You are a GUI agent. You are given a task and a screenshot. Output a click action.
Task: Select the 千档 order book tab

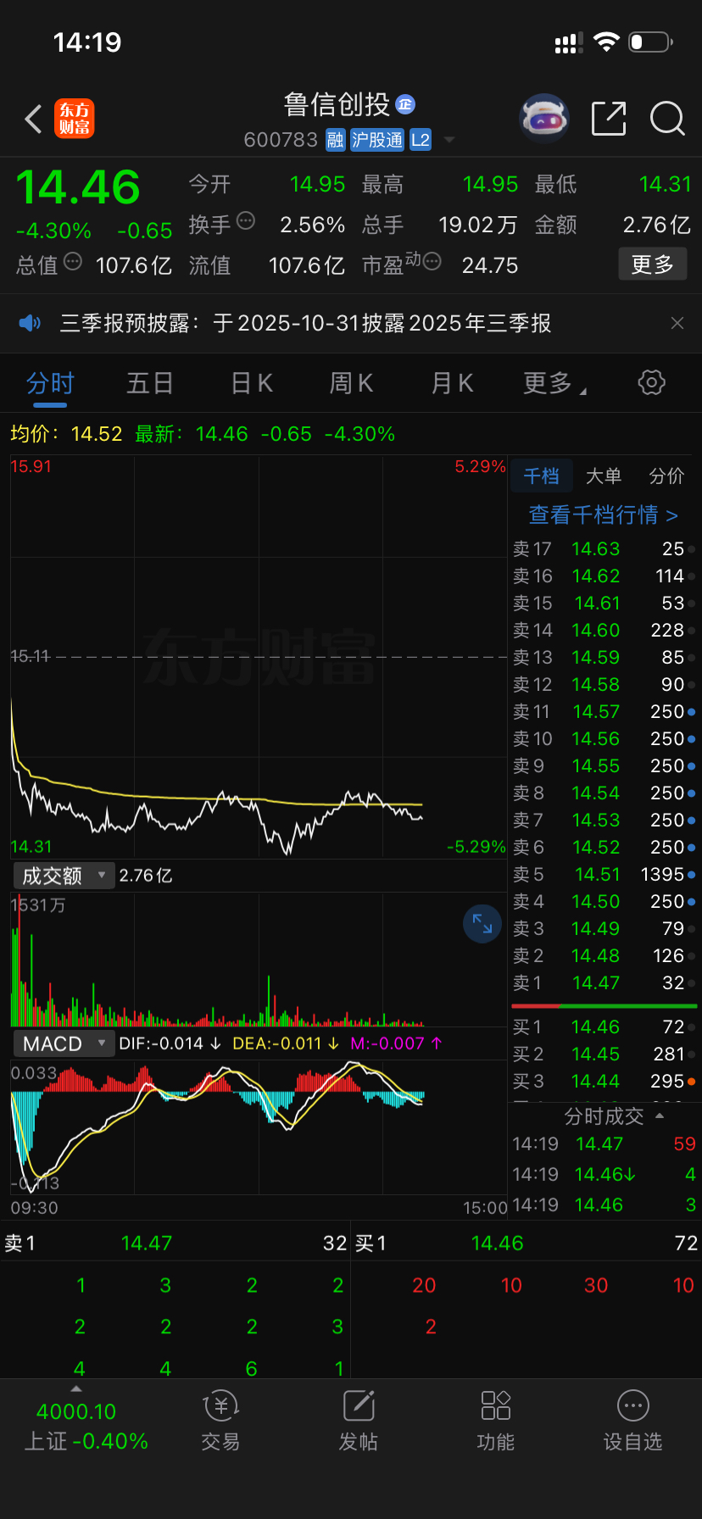(541, 476)
